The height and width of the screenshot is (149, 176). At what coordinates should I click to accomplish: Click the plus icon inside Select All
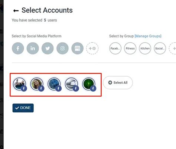pos(110,83)
